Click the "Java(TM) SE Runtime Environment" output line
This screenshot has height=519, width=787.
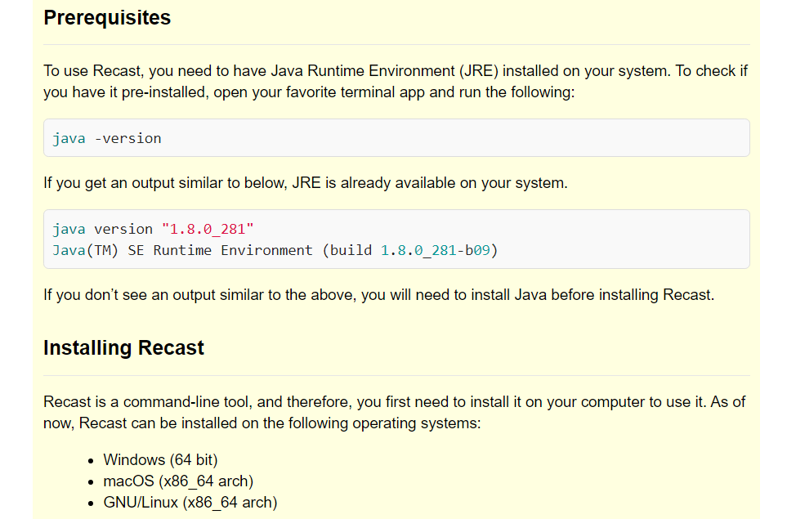coord(182,250)
